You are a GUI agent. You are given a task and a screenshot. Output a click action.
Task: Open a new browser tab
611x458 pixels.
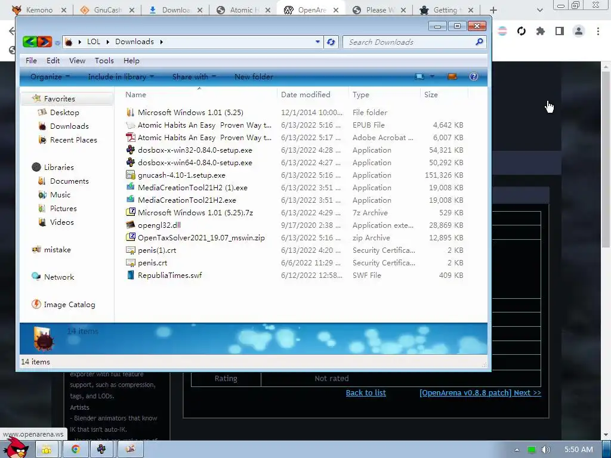tap(493, 10)
